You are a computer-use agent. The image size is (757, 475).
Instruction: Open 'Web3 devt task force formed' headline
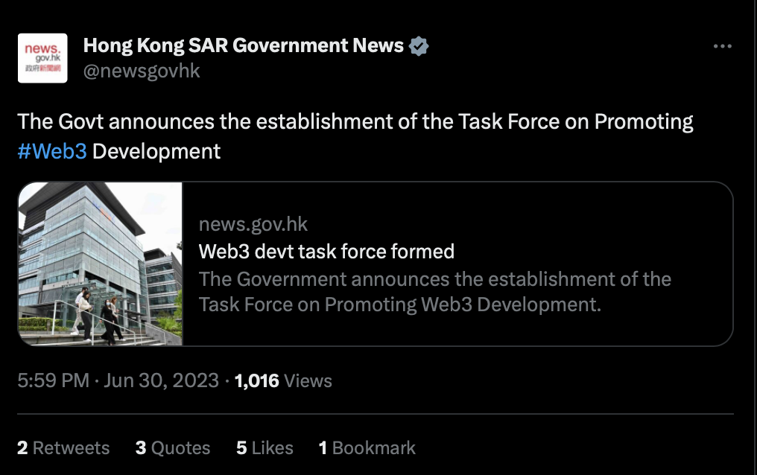point(326,251)
